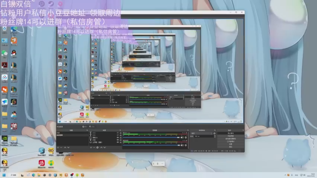Move the selected scene up

pos(65,148)
